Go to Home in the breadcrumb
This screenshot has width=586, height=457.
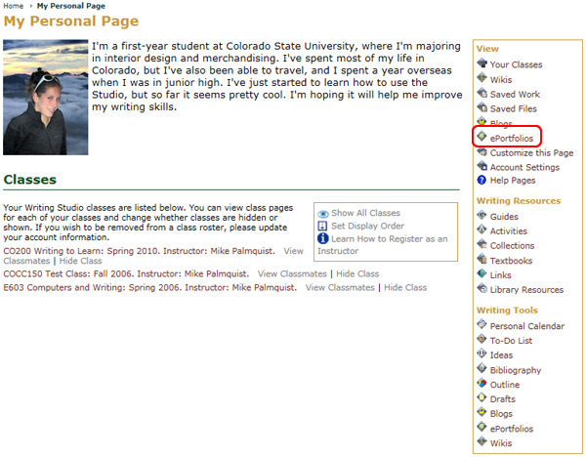13,6
